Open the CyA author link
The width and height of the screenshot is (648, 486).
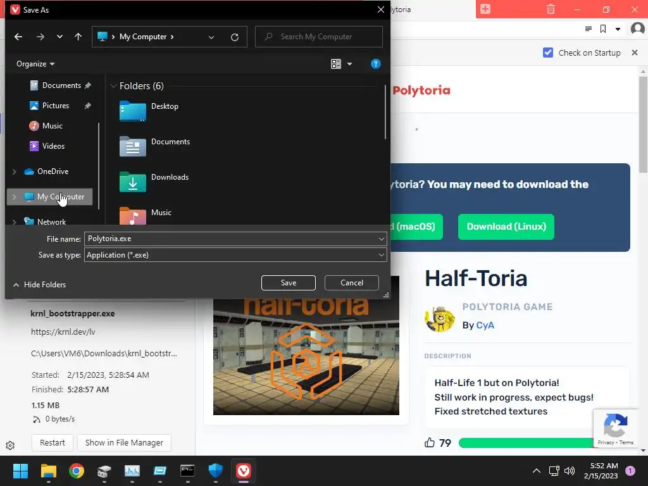[x=485, y=325]
